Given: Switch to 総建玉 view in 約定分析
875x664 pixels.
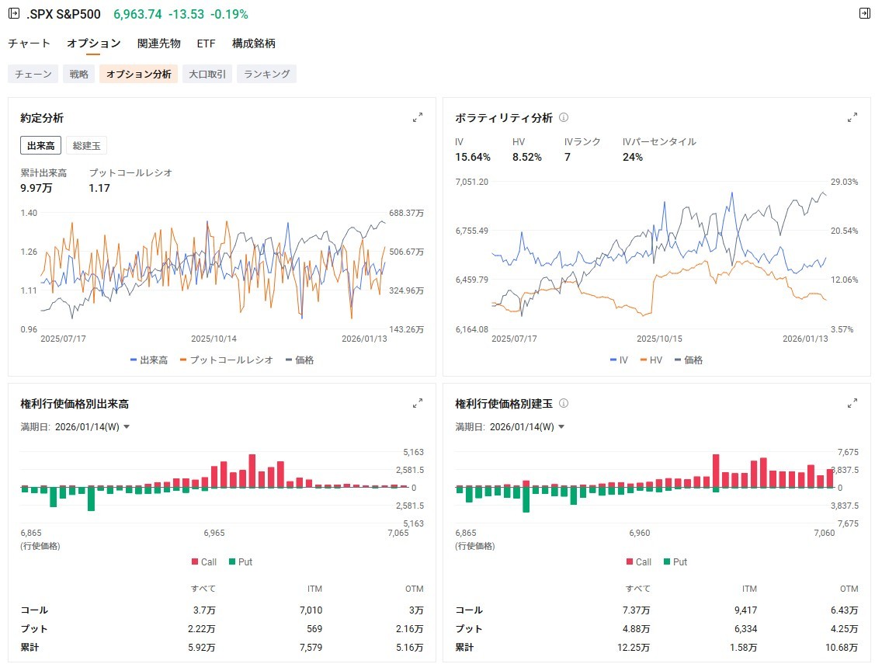Looking at the screenshot, I should 86,145.
